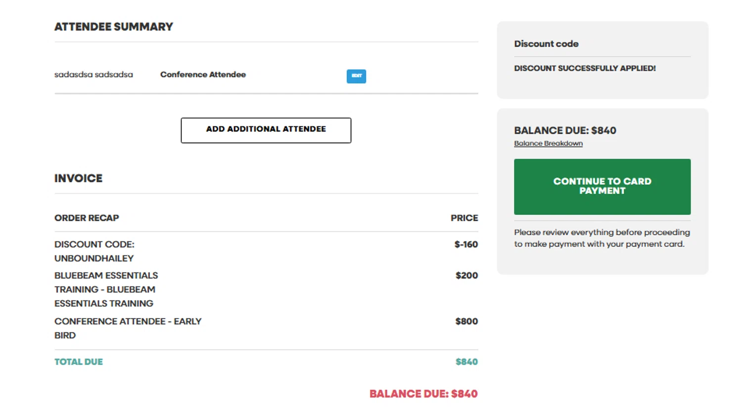Screen dimensions: 742x409
Task: Click the $200 training price
Action: [x=466, y=276]
